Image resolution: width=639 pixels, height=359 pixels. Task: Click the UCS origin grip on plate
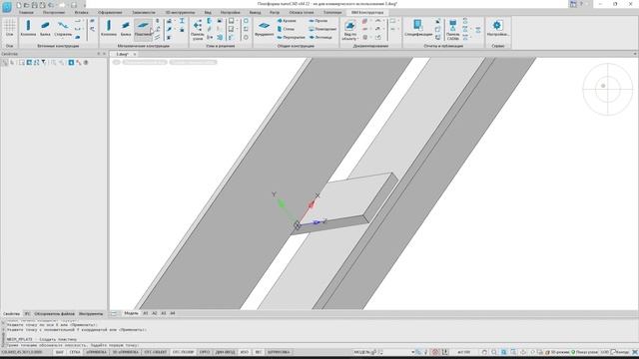[298, 225]
